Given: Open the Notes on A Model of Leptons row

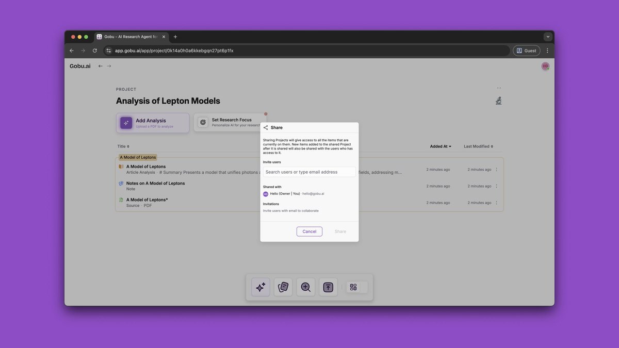Looking at the screenshot, I should point(309,186).
